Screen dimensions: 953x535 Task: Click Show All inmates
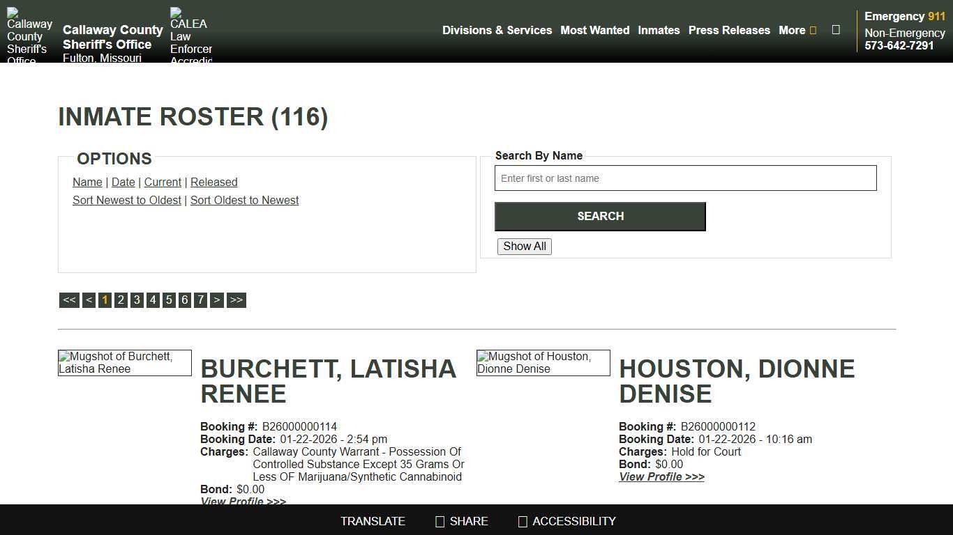click(524, 246)
